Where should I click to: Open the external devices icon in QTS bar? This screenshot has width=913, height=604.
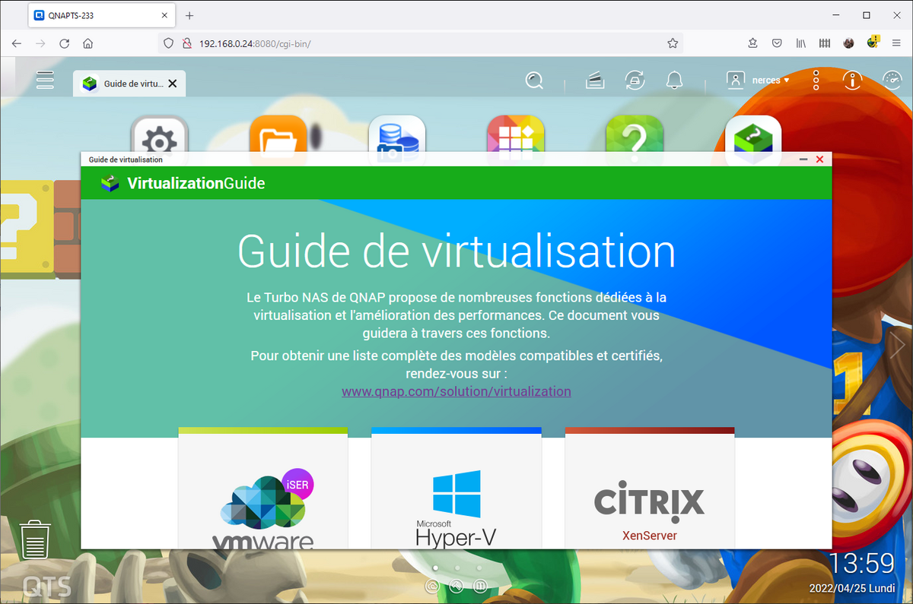pos(635,80)
